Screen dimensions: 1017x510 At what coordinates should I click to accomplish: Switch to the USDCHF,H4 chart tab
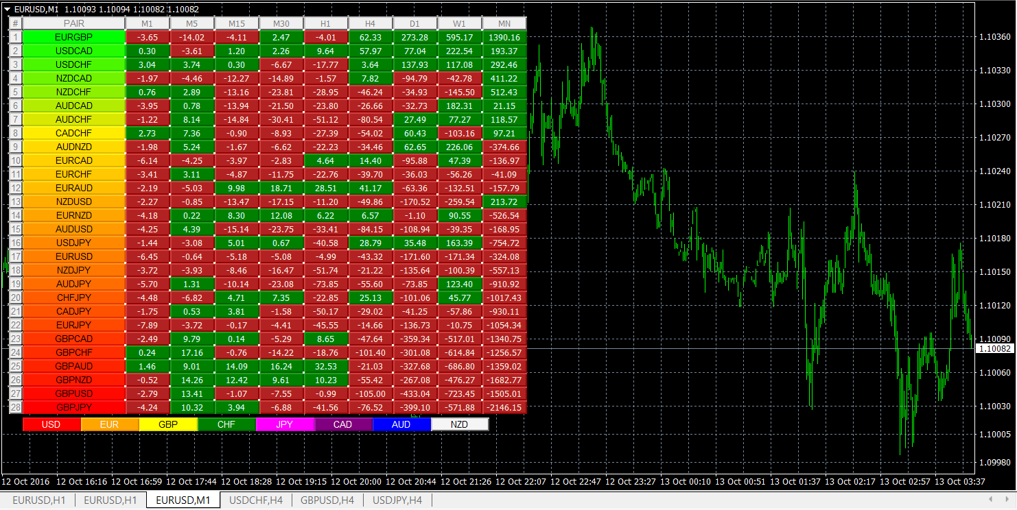256,500
